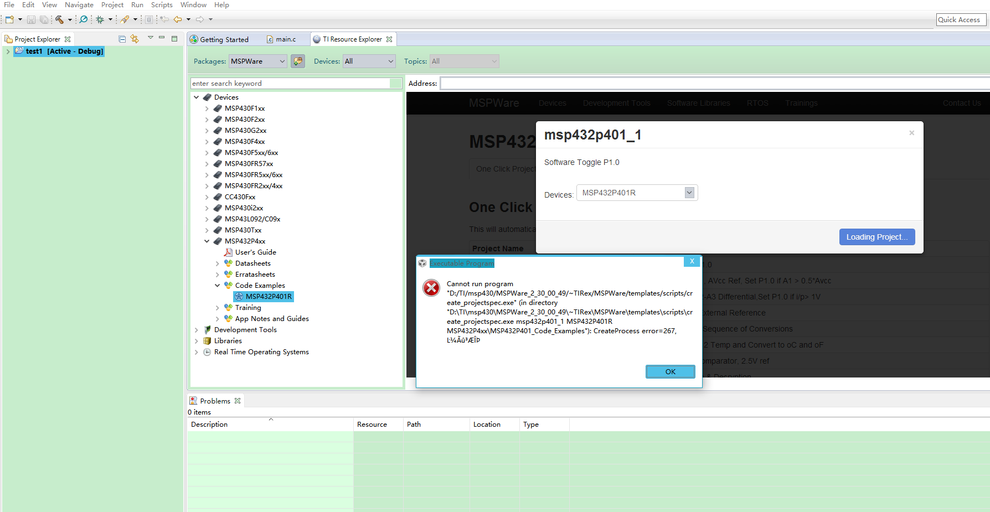Click the yellow Back navigation arrow
Image resolution: width=990 pixels, height=512 pixels.
(178, 19)
